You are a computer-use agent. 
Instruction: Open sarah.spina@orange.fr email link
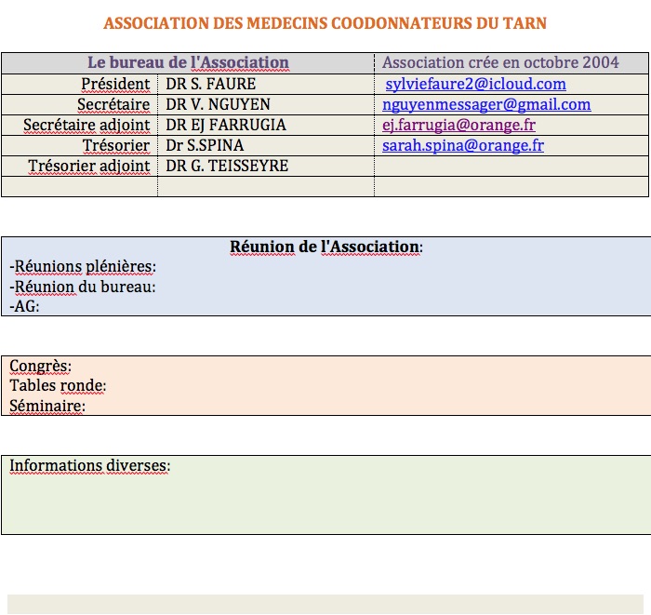pyautogui.click(x=463, y=145)
